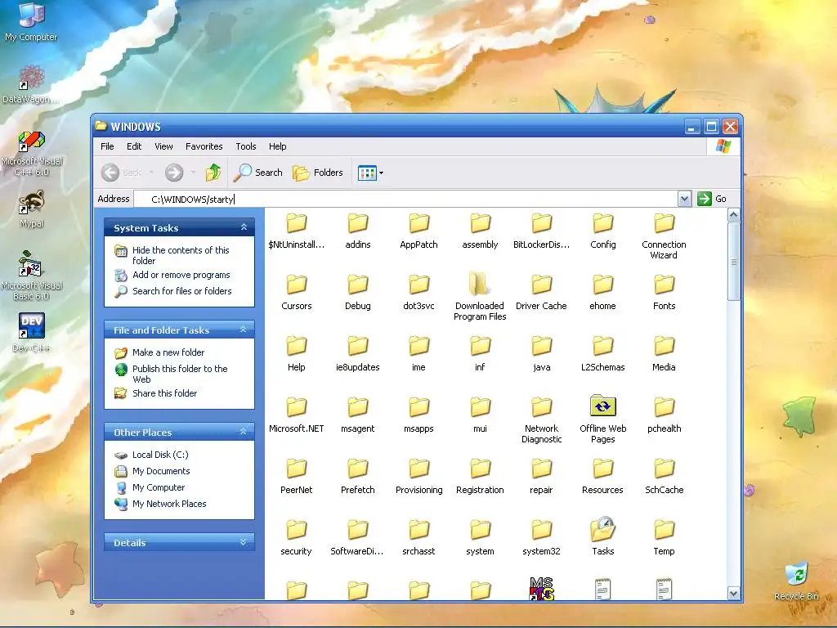The width and height of the screenshot is (837, 628).
Task: Click inside the Address path field
Action: pyautogui.click(x=405, y=200)
